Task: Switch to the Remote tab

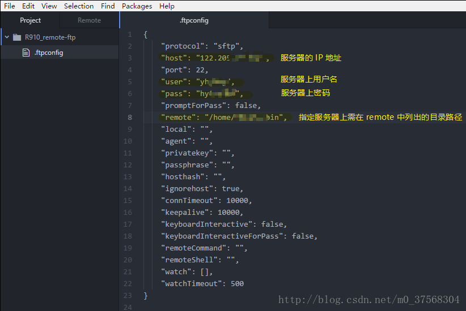Action: pyautogui.click(x=89, y=20)
